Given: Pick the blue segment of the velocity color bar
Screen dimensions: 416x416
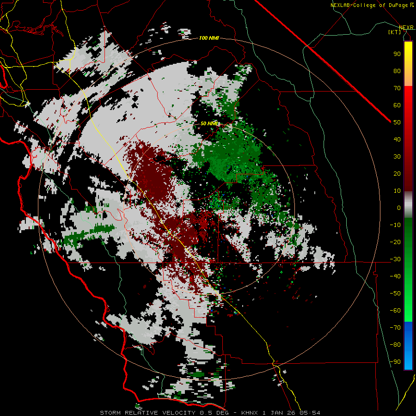Looking at the screenshot, I should 408,346.
